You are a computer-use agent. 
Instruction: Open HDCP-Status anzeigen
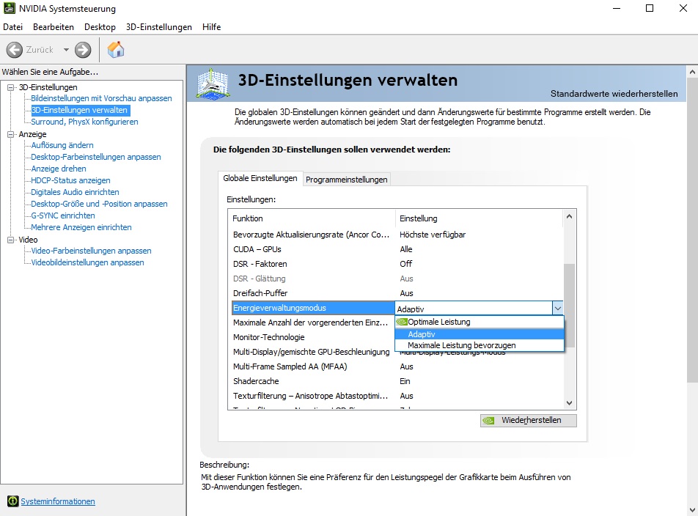click(x=70, y=180)
